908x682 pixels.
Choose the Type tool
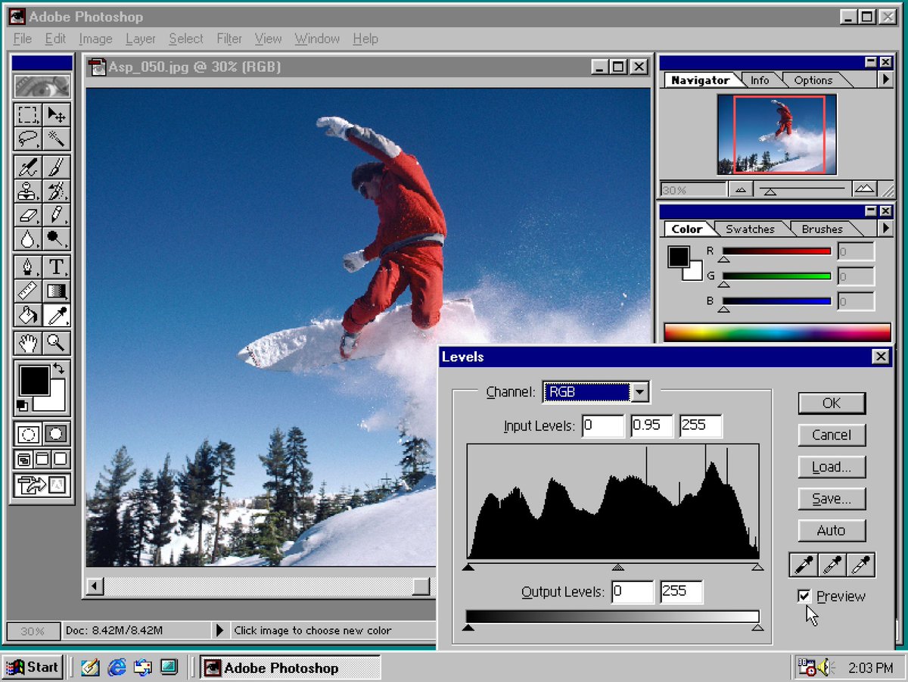[57, 266]
